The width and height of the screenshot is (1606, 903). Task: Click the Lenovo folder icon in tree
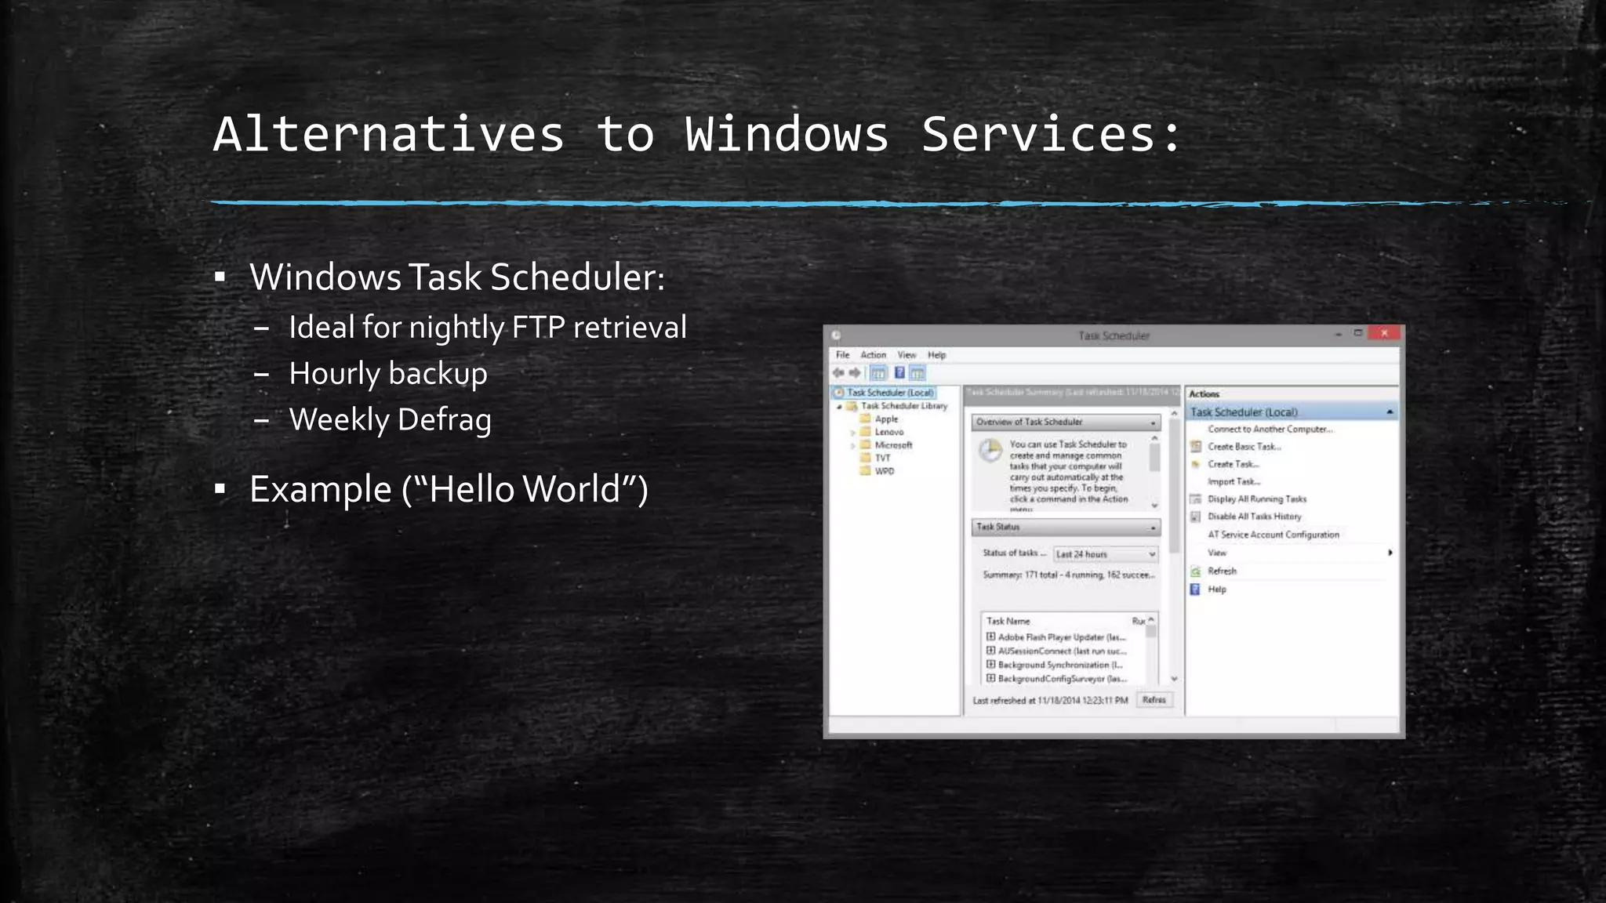click(x=866, y=432)
